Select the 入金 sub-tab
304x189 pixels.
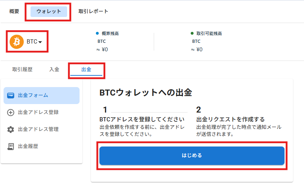coord(54,69)
